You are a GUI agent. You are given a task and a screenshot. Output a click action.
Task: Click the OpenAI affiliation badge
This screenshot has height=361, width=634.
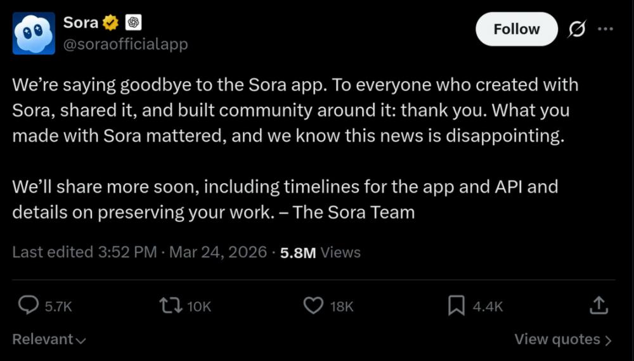[133, 23]
